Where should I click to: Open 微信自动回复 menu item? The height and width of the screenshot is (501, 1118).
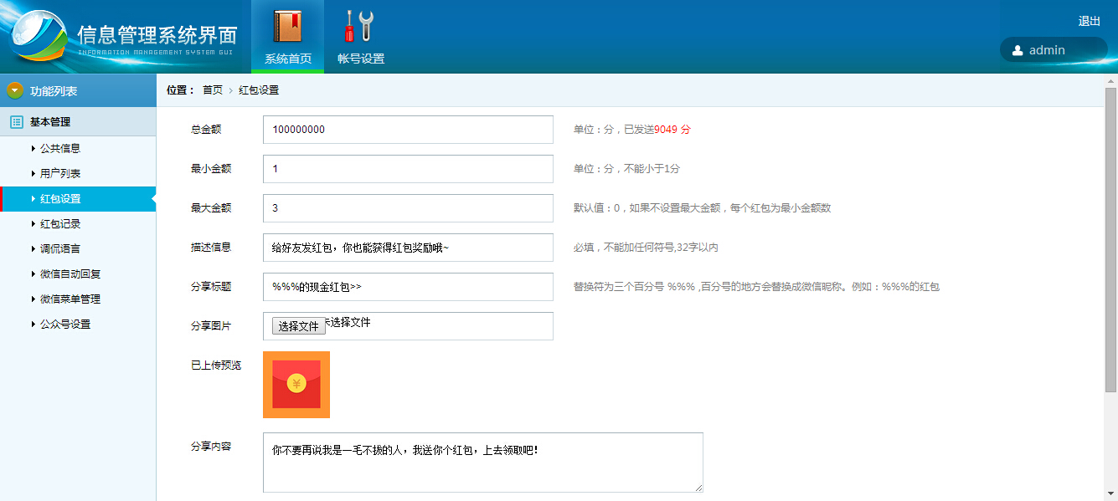[x=70, y=274]
